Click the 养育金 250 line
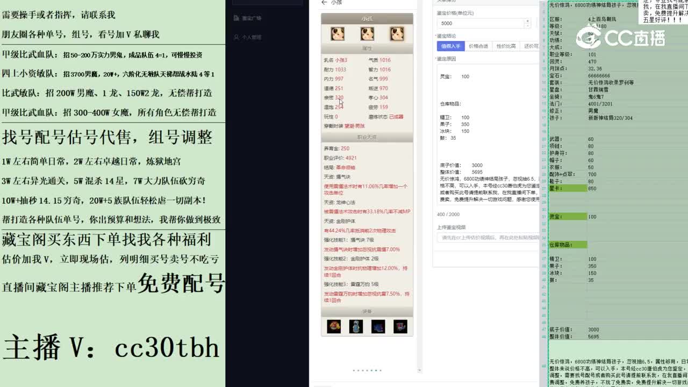688x387 pixels. point(336,148)
